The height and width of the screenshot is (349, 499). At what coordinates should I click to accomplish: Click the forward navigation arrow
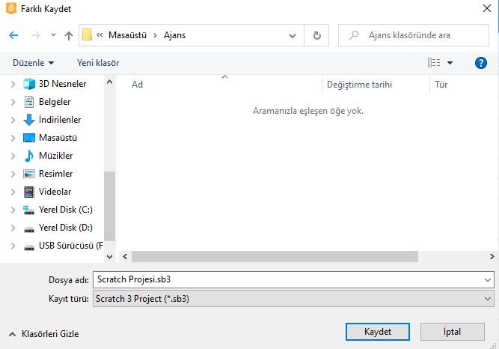(x=36, y=35)
